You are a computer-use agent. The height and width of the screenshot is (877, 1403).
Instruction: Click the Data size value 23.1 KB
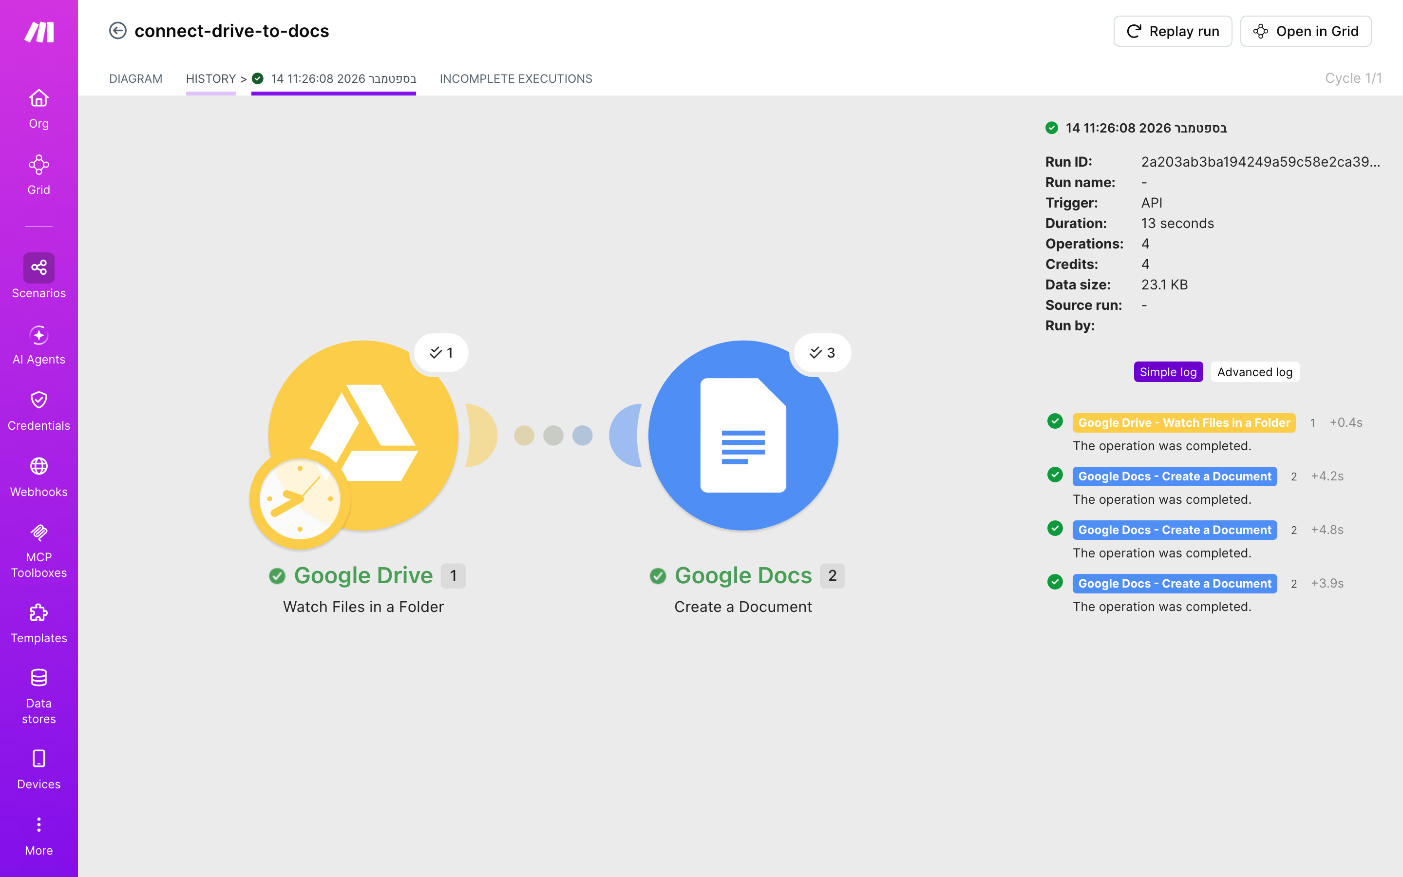(x=1164, y=285)
